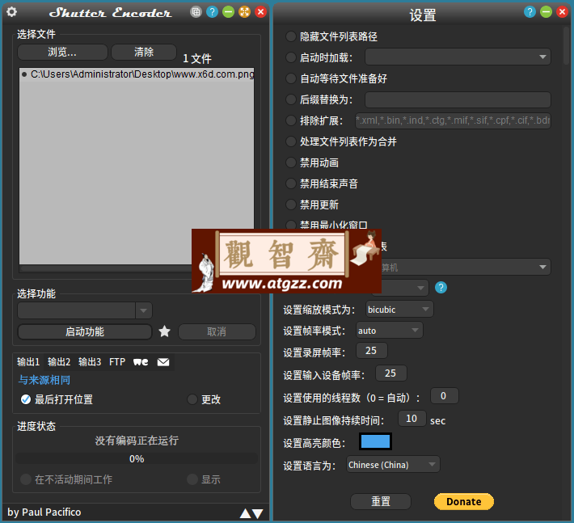Click the yellow Donate button
The image size is (574, 523).
(464, 501)
